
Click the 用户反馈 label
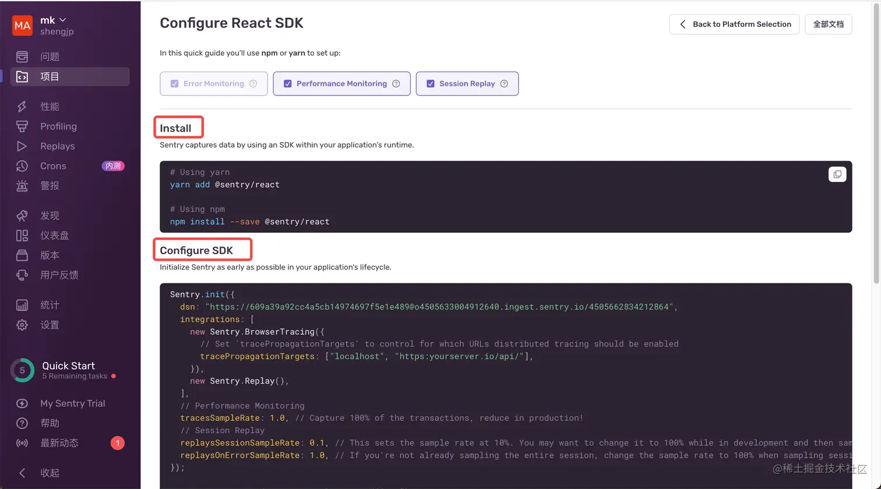59,275
